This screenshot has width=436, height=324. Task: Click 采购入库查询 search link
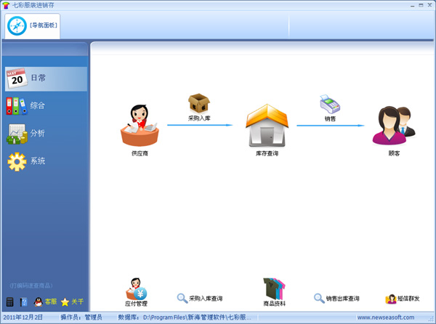pos(200,299)
